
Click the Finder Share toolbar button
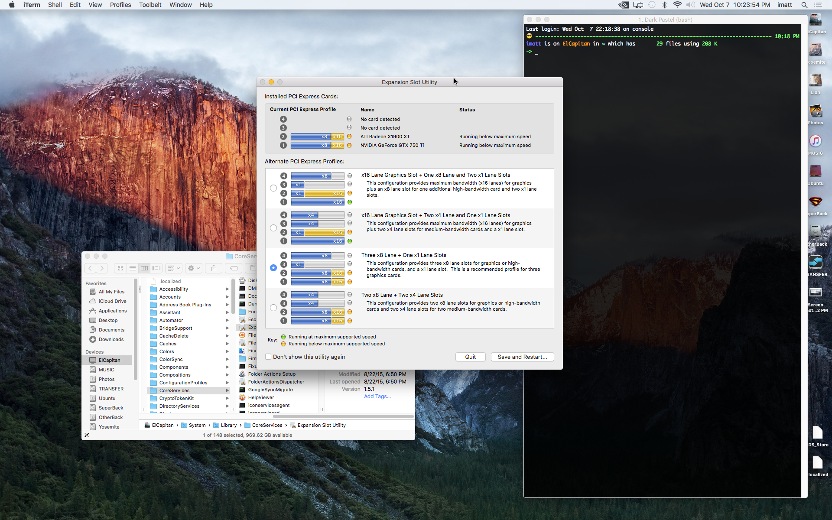214,268
